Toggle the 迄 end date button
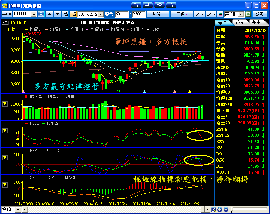This screenshot has height=214, width=270. click(x=73, y=14)
